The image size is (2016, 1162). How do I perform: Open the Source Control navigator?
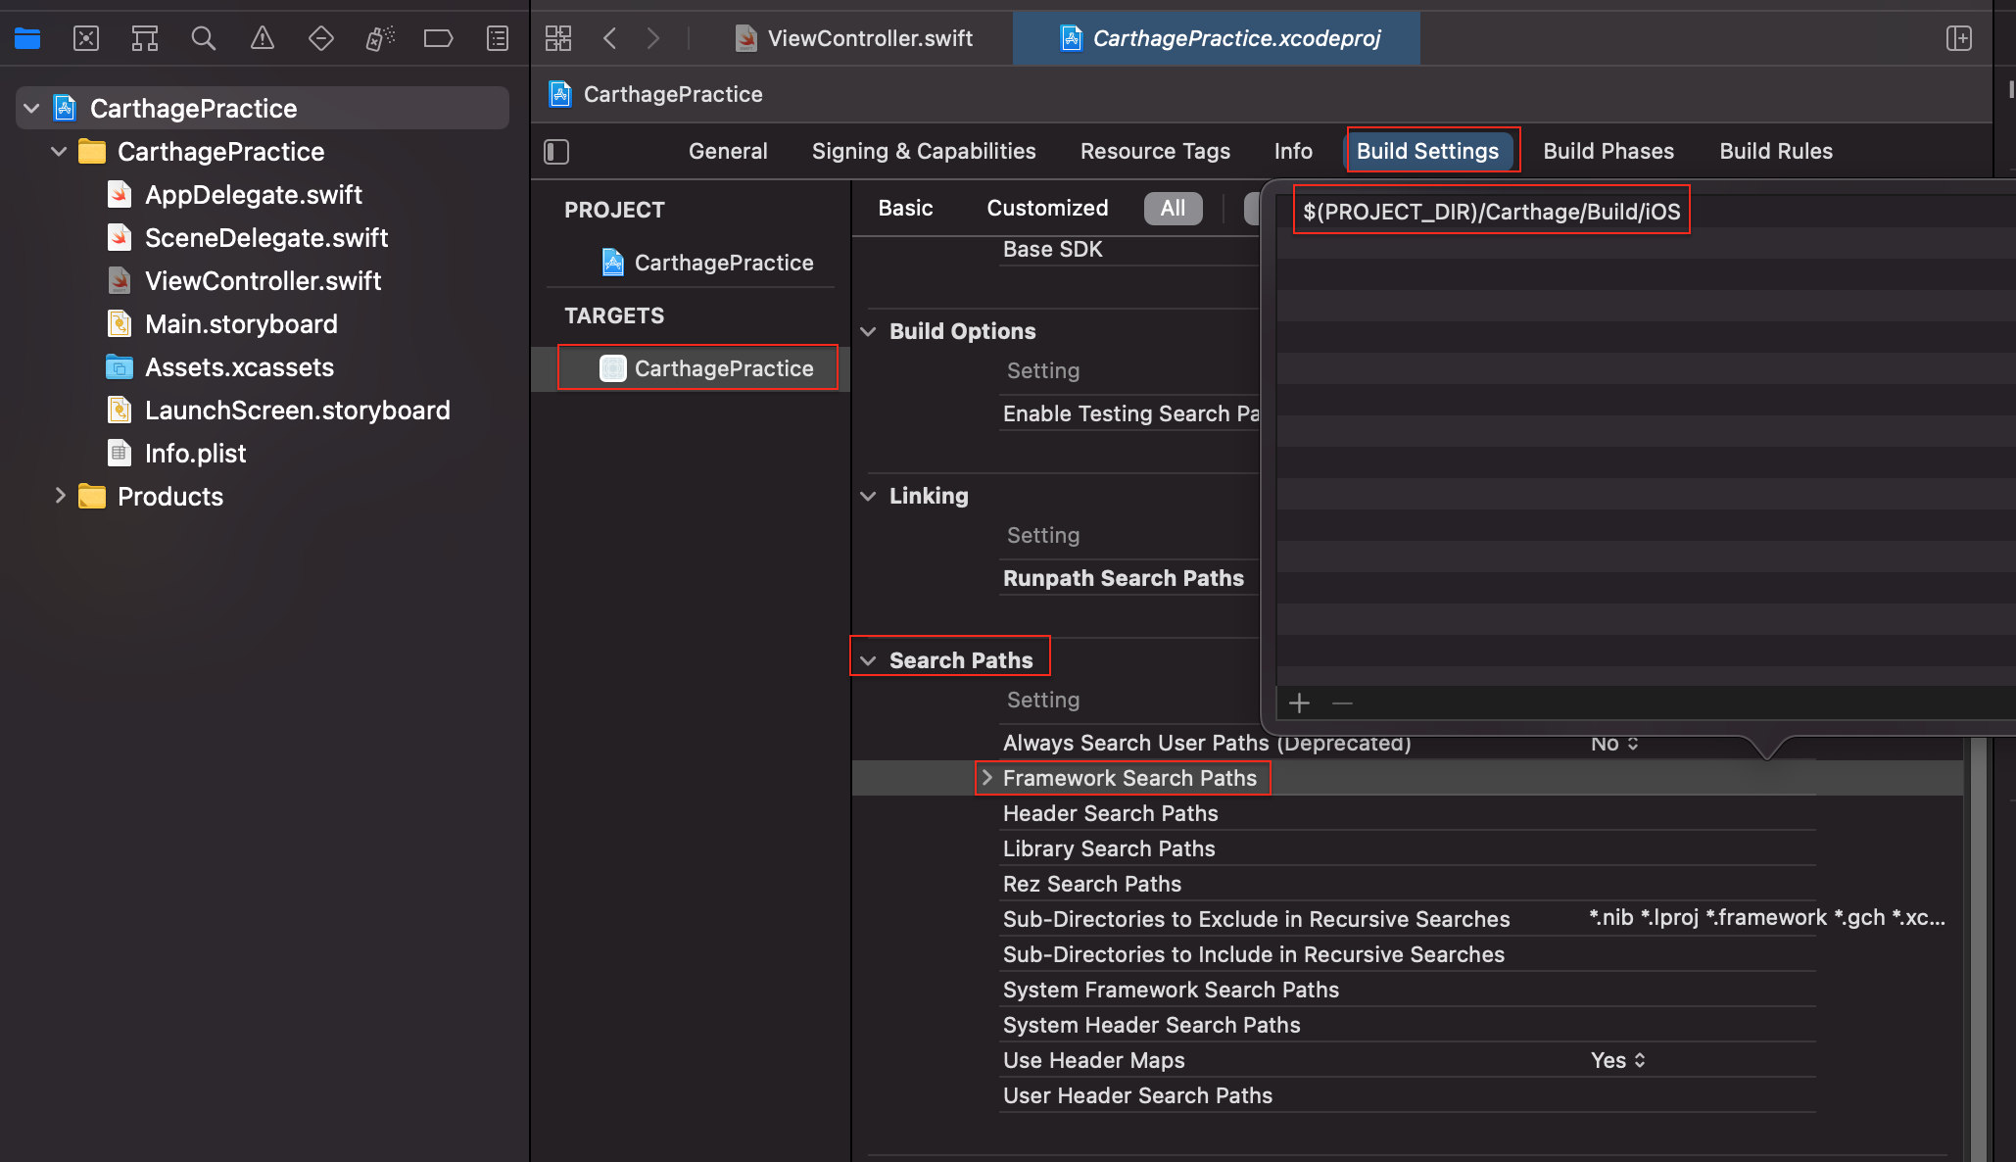(x=86, y=38)
